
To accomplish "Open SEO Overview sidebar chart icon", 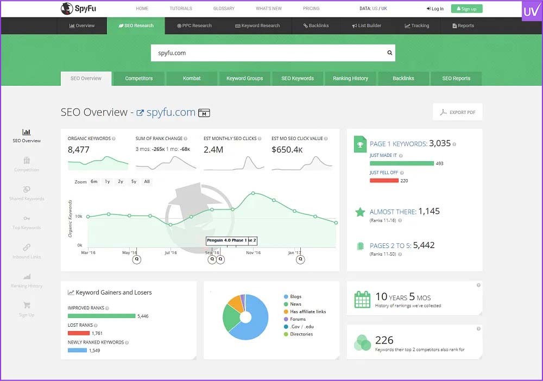I will pos(26,132).
